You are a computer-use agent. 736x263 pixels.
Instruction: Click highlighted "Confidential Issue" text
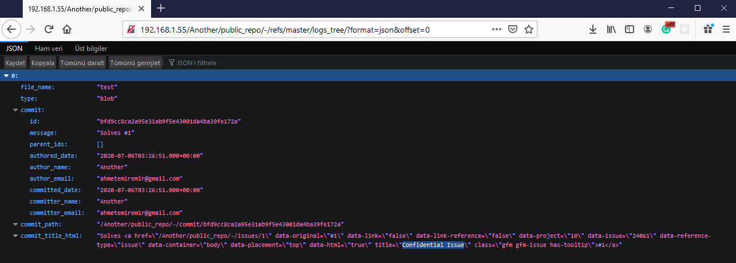(433, 245)
